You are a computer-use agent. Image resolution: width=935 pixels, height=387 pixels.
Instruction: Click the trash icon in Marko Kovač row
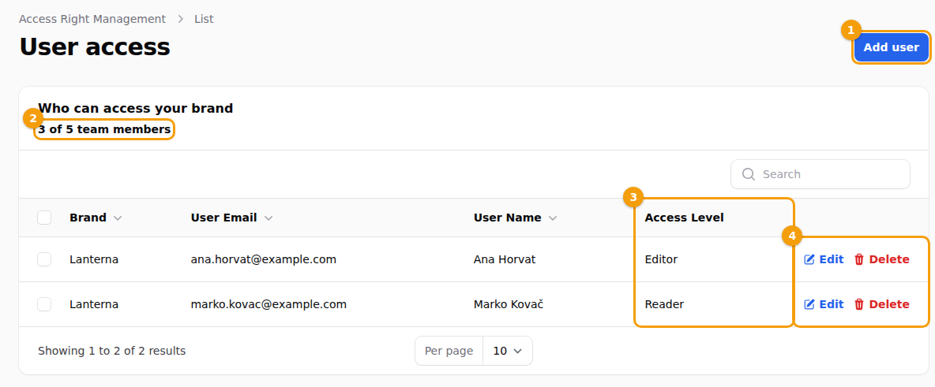pos(859,304)
